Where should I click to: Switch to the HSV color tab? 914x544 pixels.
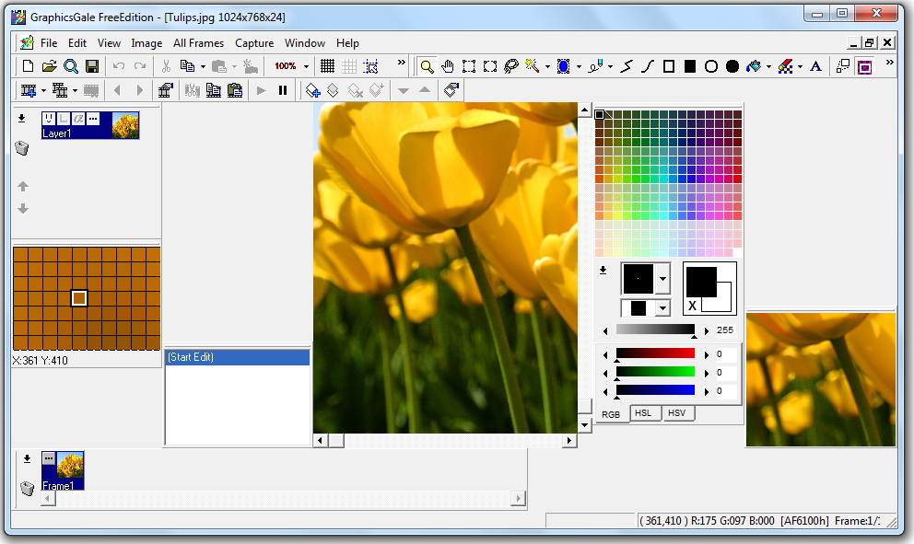pyautogui.click(x=677, y=413)
